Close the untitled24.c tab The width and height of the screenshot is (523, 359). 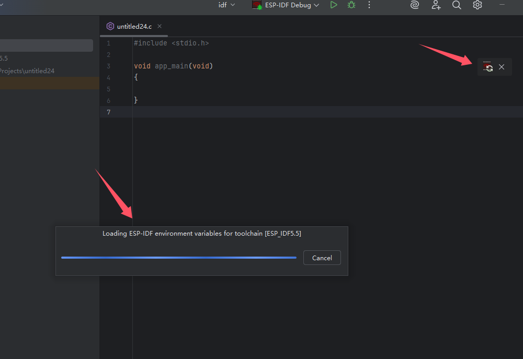click(160, 26)
